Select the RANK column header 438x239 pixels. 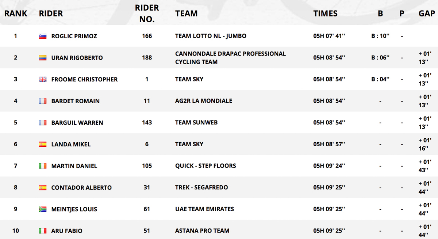click(x=16, y=14)
